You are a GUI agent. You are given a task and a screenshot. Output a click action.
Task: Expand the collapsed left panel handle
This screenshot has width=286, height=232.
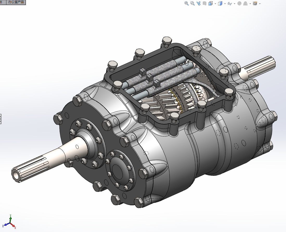pos(1,119)
